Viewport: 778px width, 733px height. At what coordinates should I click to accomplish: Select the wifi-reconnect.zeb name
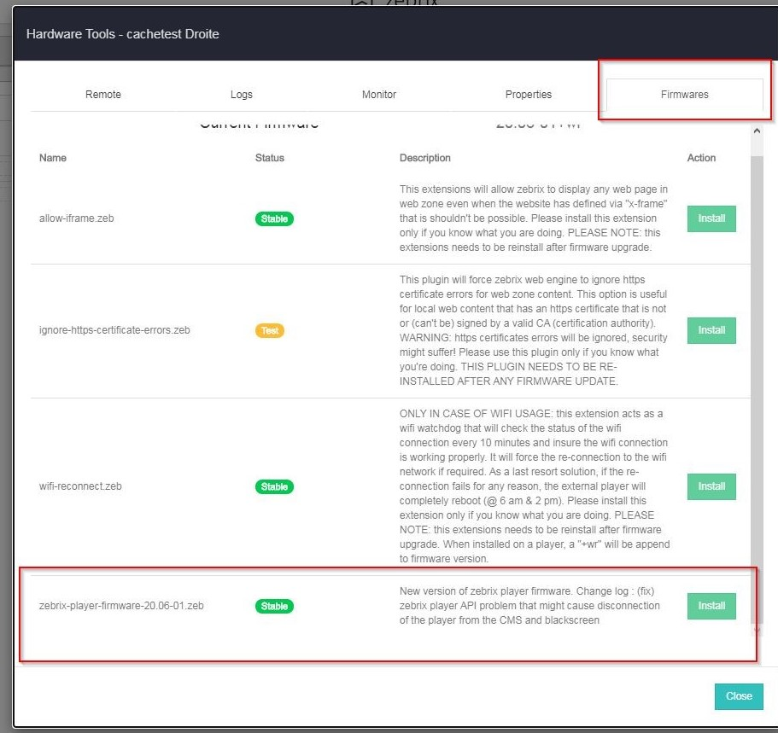80,486
